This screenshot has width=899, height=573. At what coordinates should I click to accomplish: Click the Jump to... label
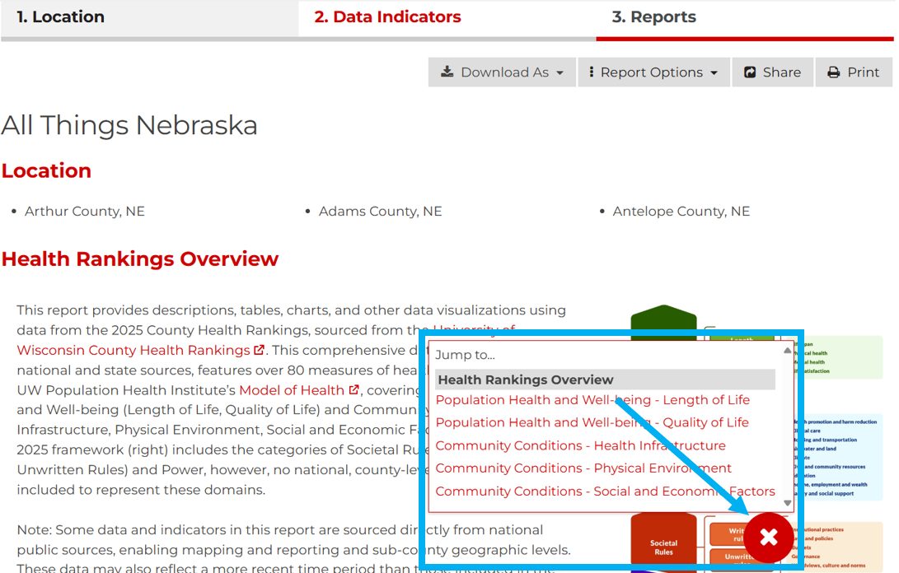point(465,355)
